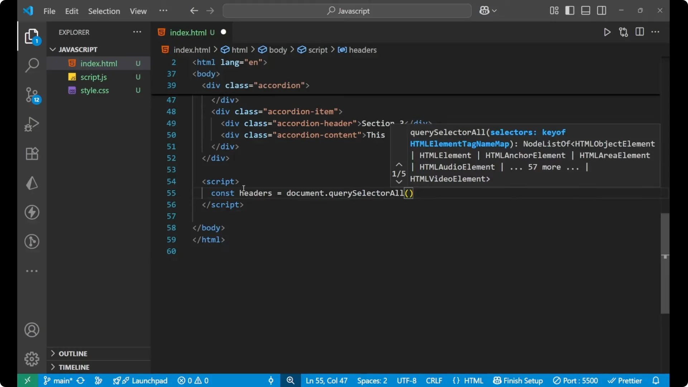Open Source Control with 12 pending changes
The image size is (688, 387).
tap(32, 95)
